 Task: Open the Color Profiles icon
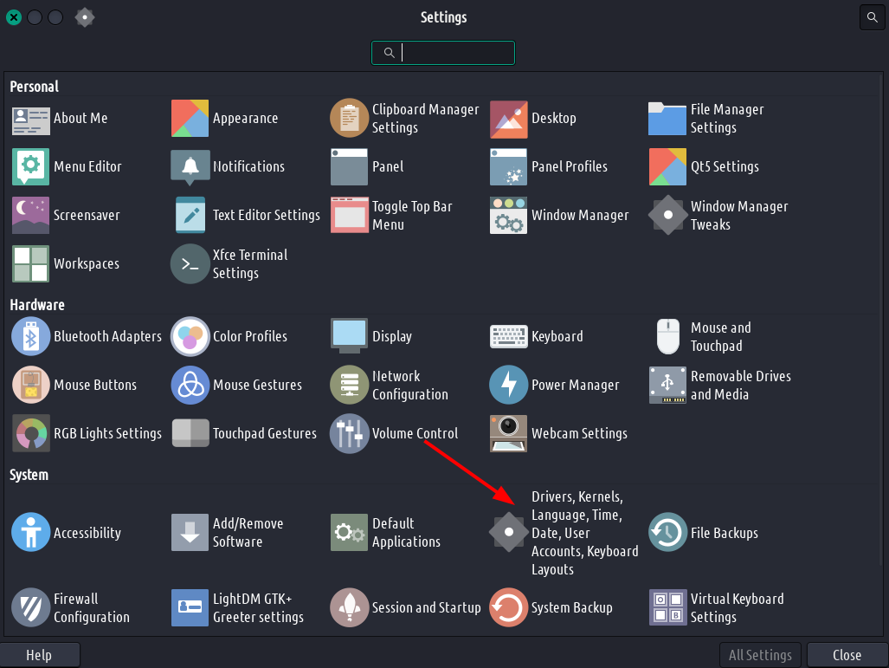click(190, 336)
